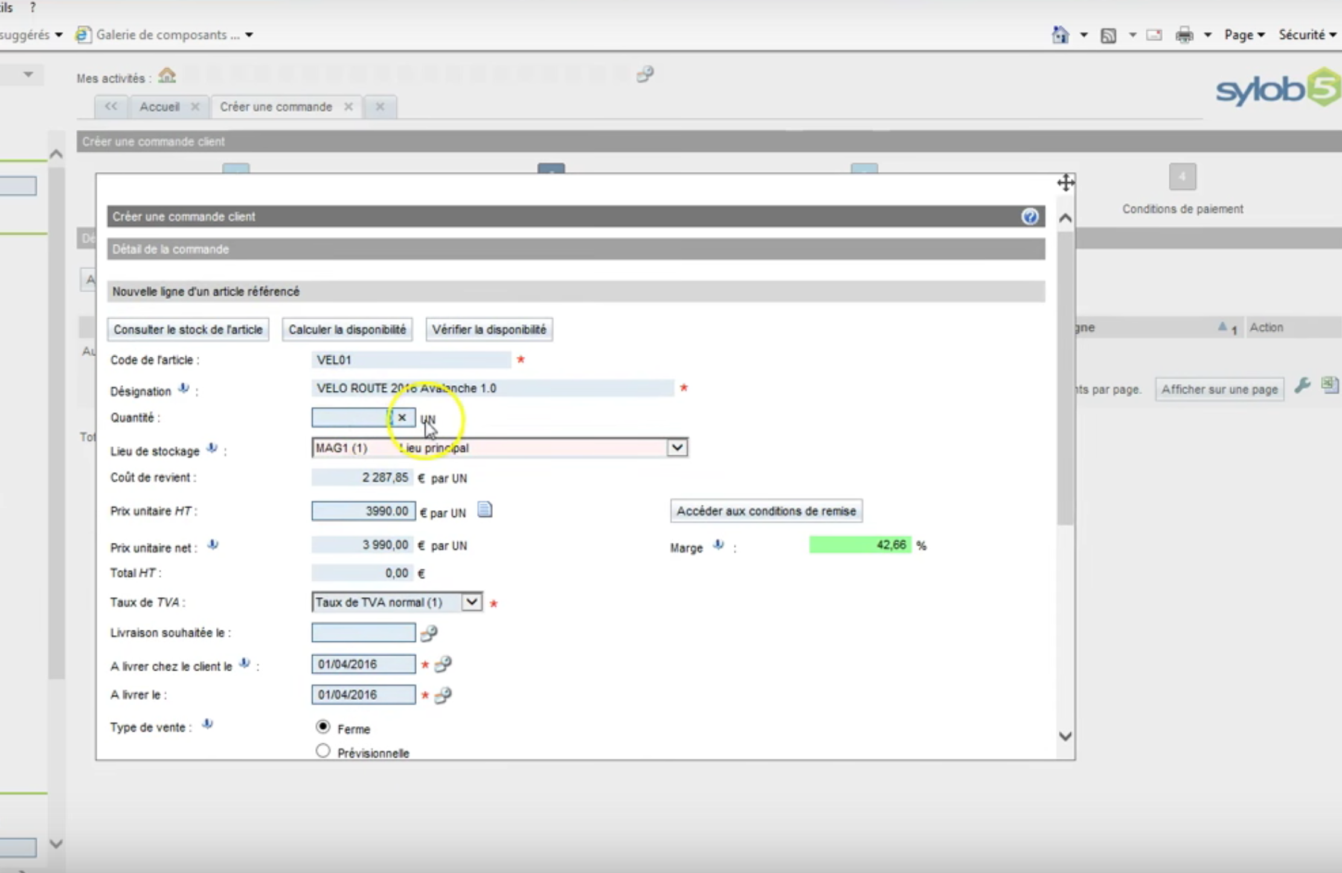1342x873 pixels.
Task: Click the RSS feeds toolbar icon
Action: [x=1108, y=36]
